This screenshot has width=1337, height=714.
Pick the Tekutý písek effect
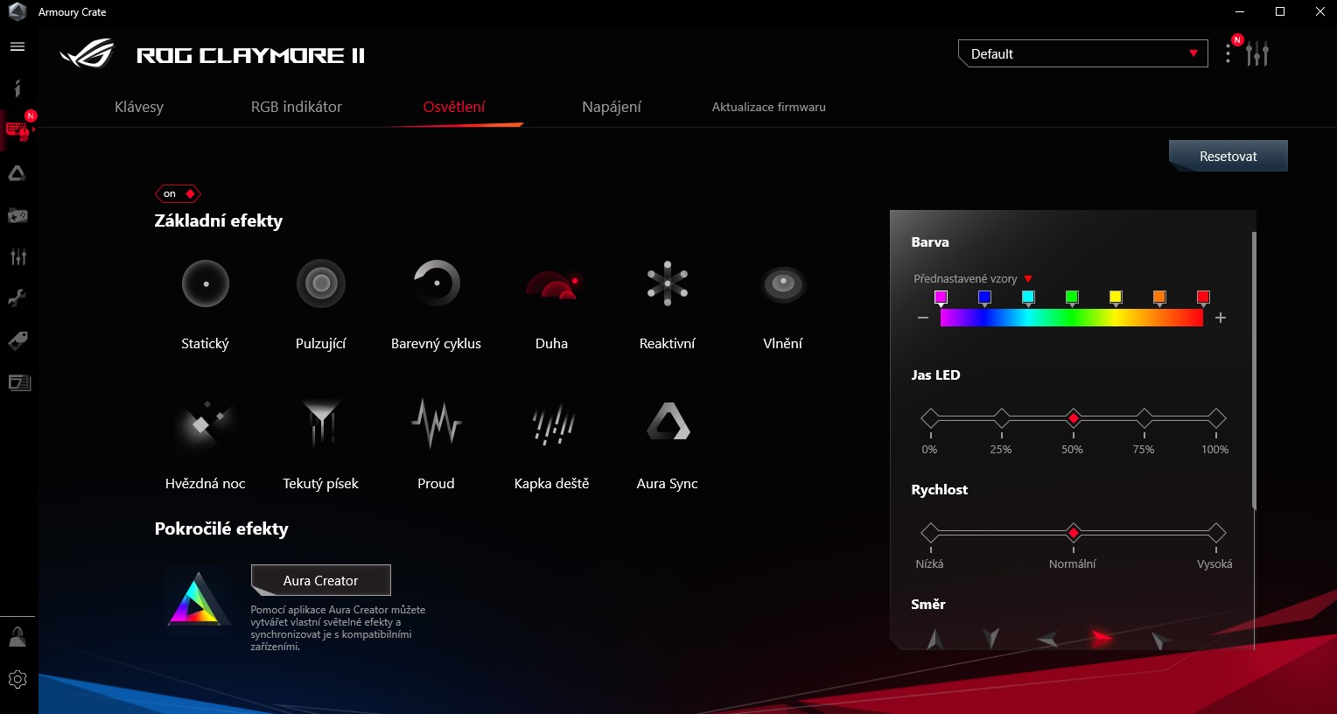[x=321, y=423]
